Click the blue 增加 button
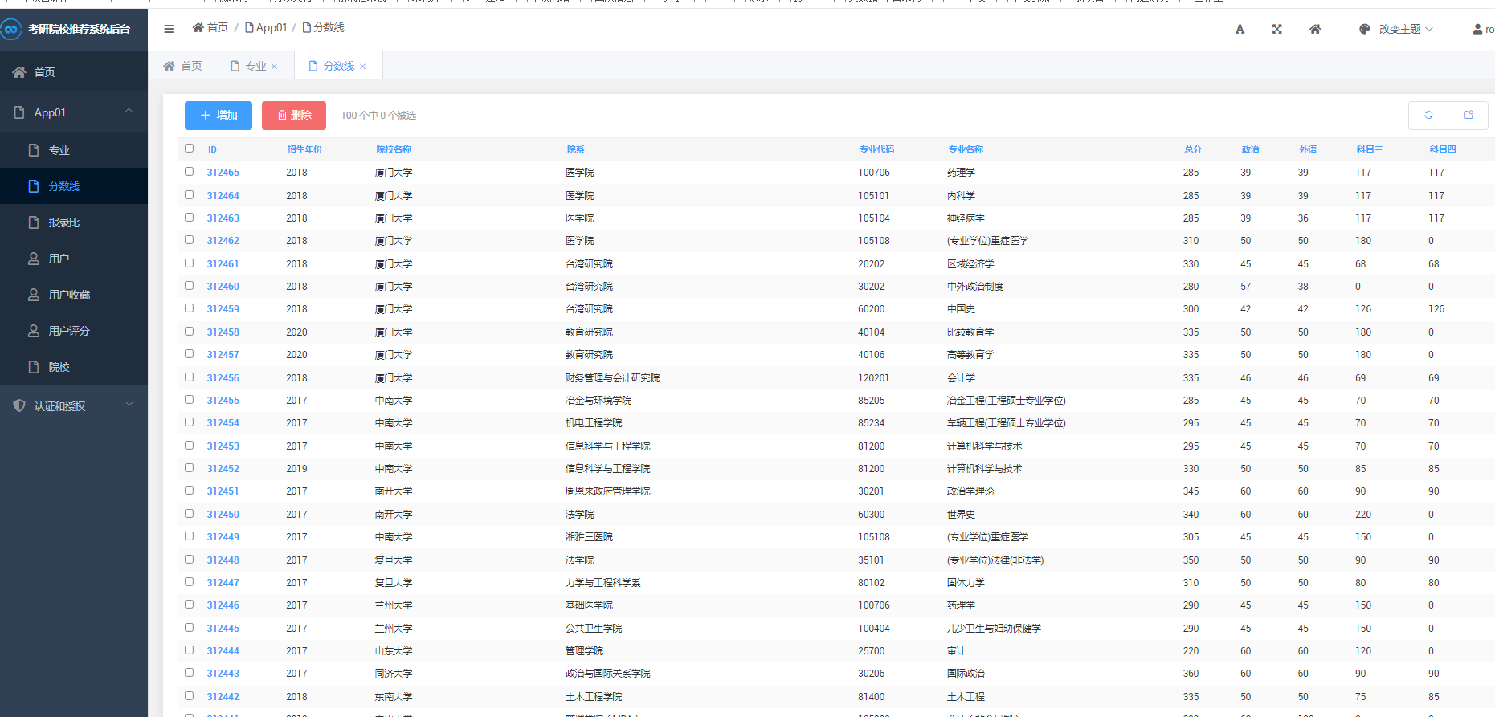The height and width of the screenshot is (717, 1495). 219,116
